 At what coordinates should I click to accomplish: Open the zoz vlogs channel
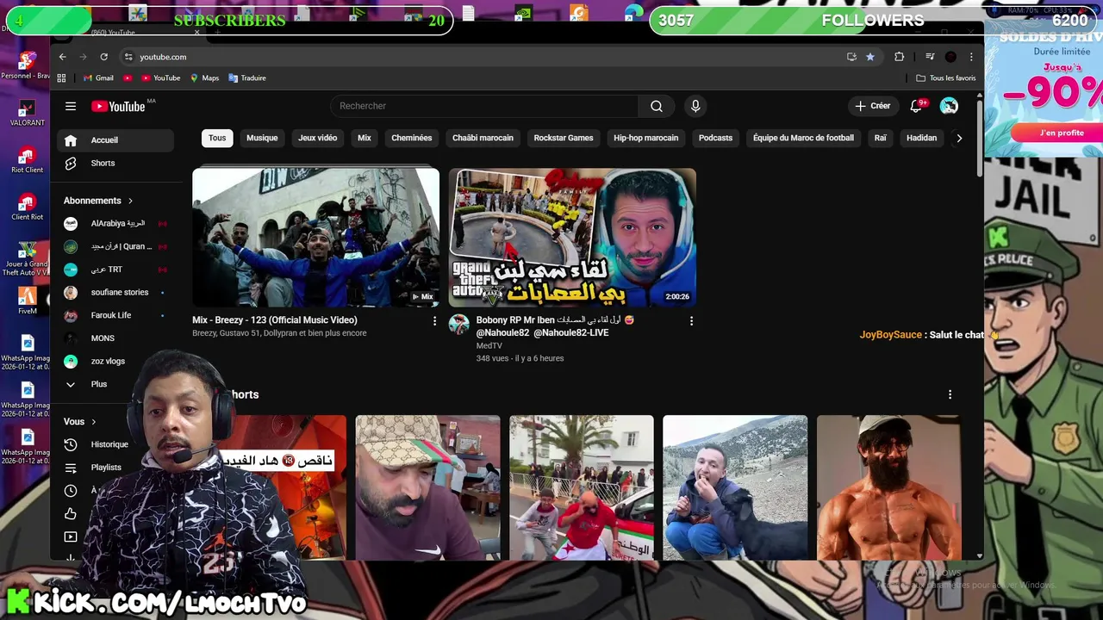click(x=115, y=362)
